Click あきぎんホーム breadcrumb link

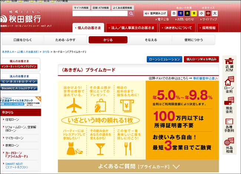(x=20, y=52)
